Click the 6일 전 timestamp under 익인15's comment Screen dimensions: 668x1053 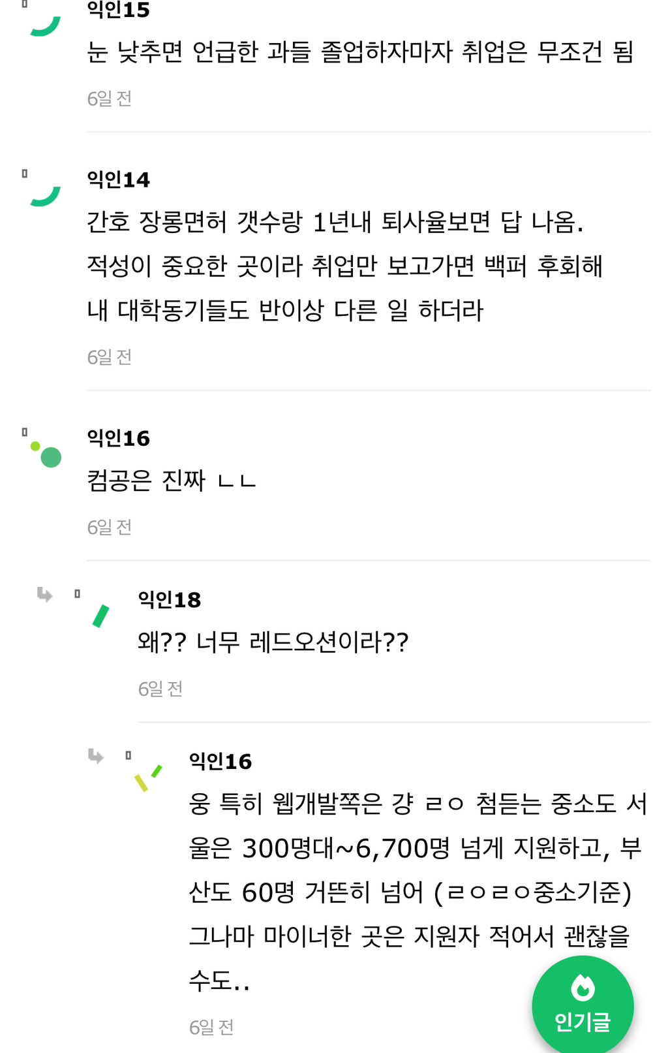pyautogui.click(x=110, y=99)
